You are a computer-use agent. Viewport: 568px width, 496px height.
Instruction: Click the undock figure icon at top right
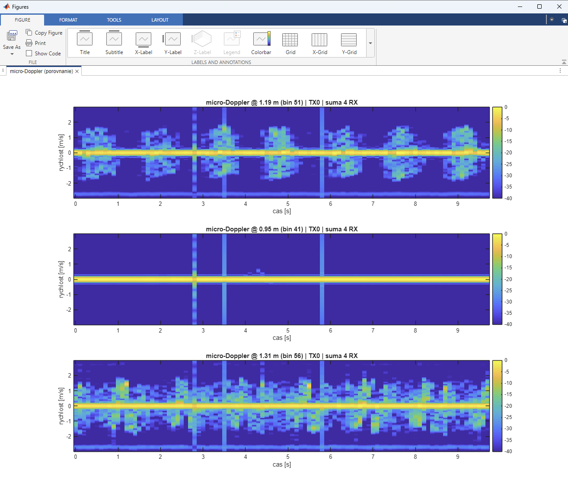point(564,20)
